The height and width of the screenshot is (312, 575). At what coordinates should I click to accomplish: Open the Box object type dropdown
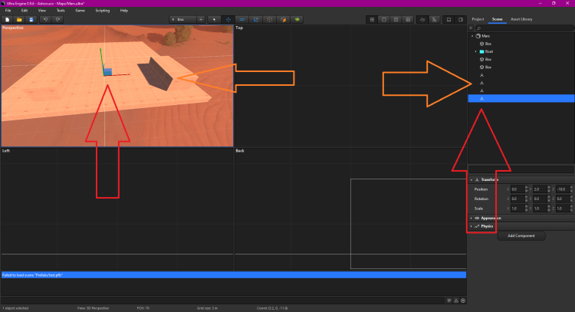pos(182,18)
